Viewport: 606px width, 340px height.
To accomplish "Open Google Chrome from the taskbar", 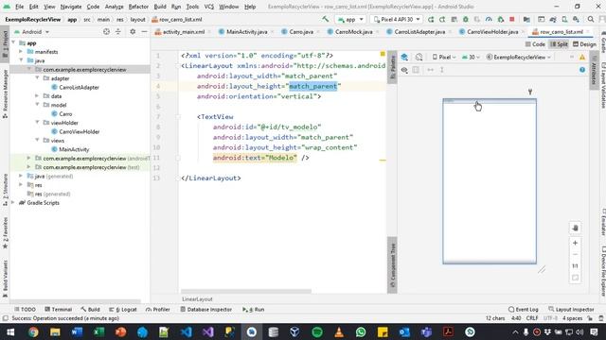I will click(33, 331).
